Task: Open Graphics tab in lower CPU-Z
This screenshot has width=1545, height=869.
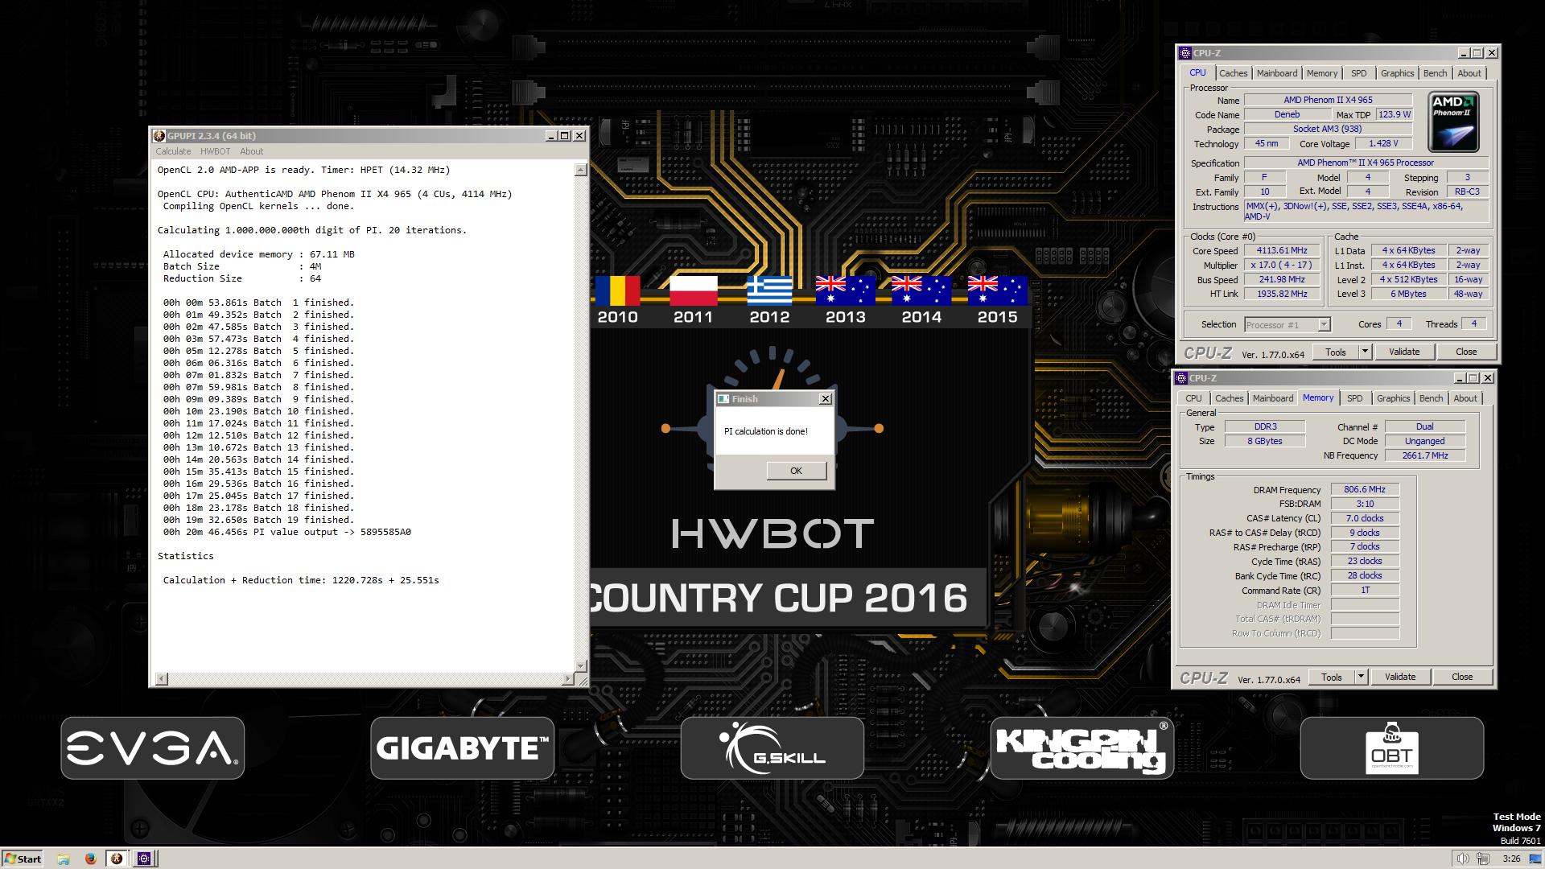Action: [1393, 398]
